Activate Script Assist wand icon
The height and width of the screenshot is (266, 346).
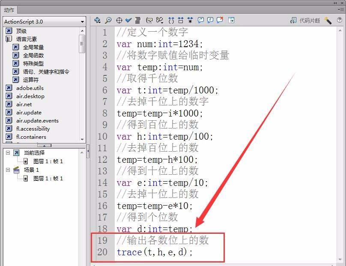328,21
